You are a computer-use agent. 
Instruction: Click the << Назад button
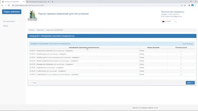tap(33, 83)
